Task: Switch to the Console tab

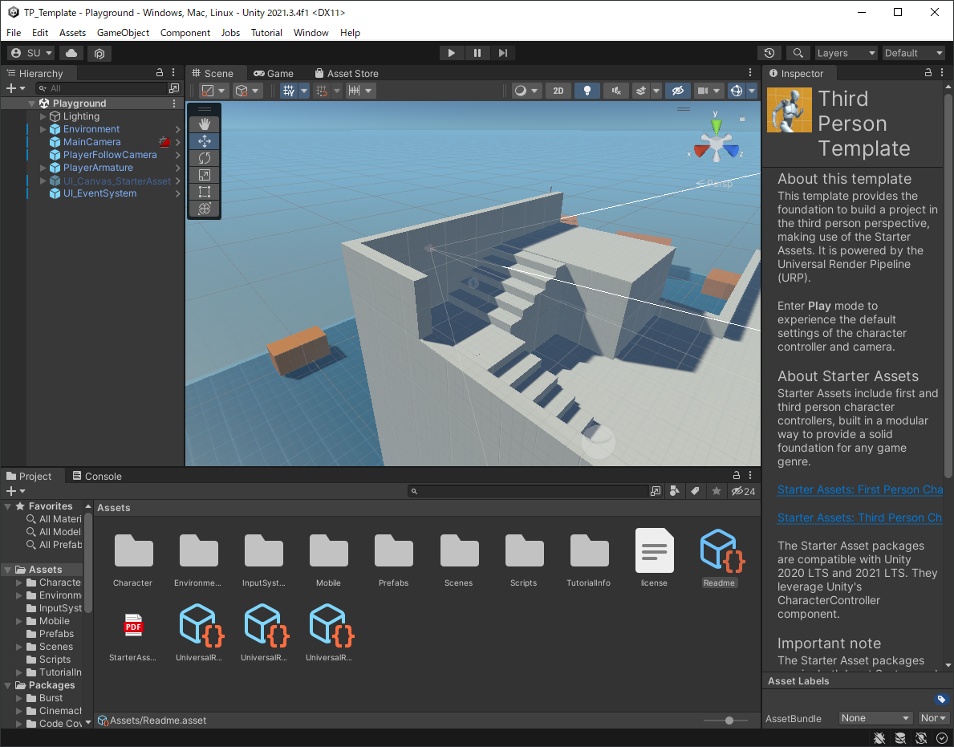Action: tap(96, 476)
